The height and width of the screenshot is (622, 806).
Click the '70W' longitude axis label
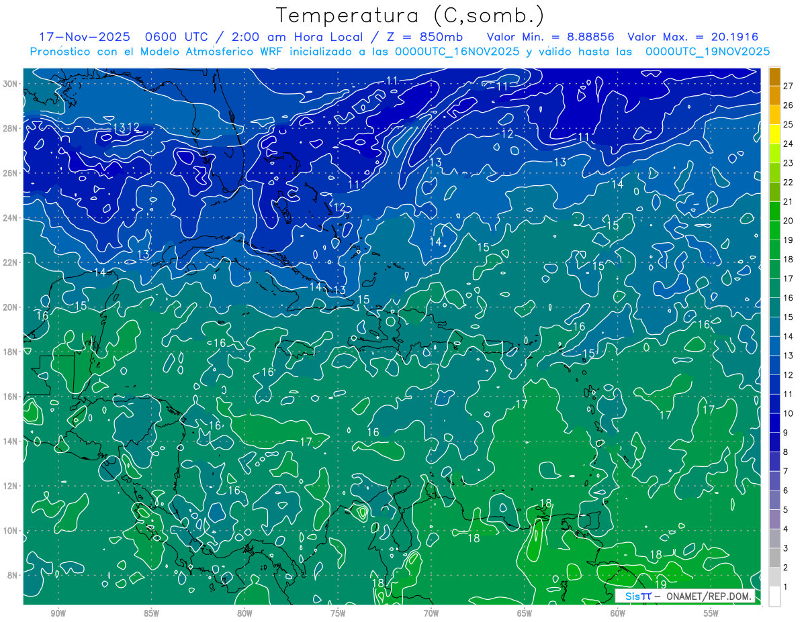pos(431,613)
